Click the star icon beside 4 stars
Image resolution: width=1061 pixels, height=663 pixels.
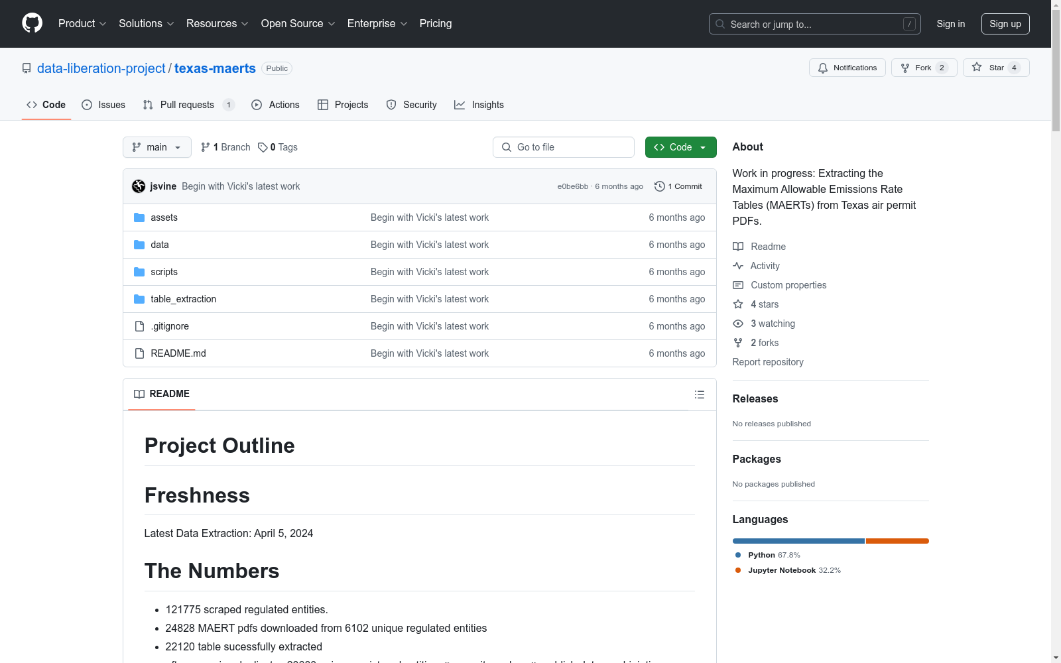pos(738,304)
